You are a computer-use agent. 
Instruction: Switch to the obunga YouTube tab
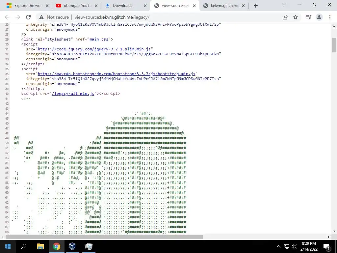point(76,6)
